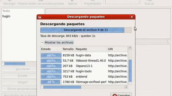Click Hecho status for enblend
Screen dimensions: 172x96
pos(51,77)
